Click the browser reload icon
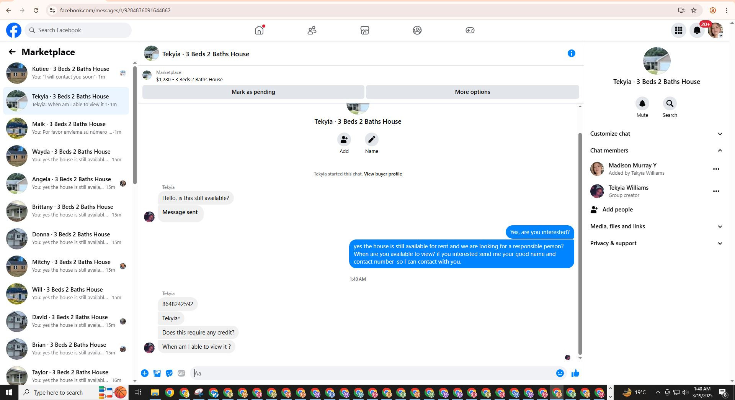Screen dimensions: 735x400 click(36, 10)
